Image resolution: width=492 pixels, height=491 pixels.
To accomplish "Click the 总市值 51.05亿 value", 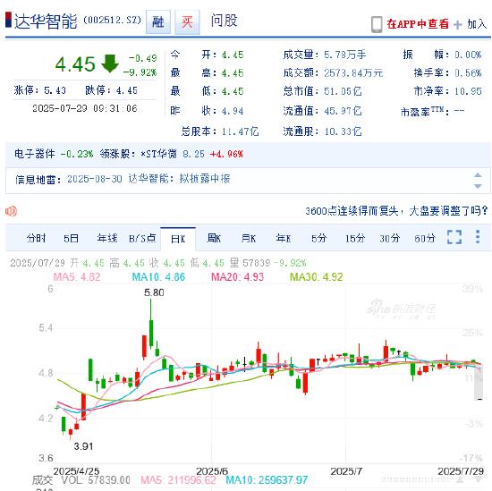I will point(343,91).
